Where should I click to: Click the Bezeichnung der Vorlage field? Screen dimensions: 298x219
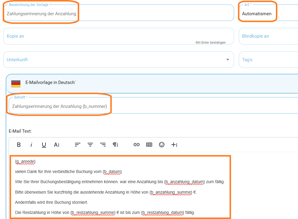tap(119, 13)
